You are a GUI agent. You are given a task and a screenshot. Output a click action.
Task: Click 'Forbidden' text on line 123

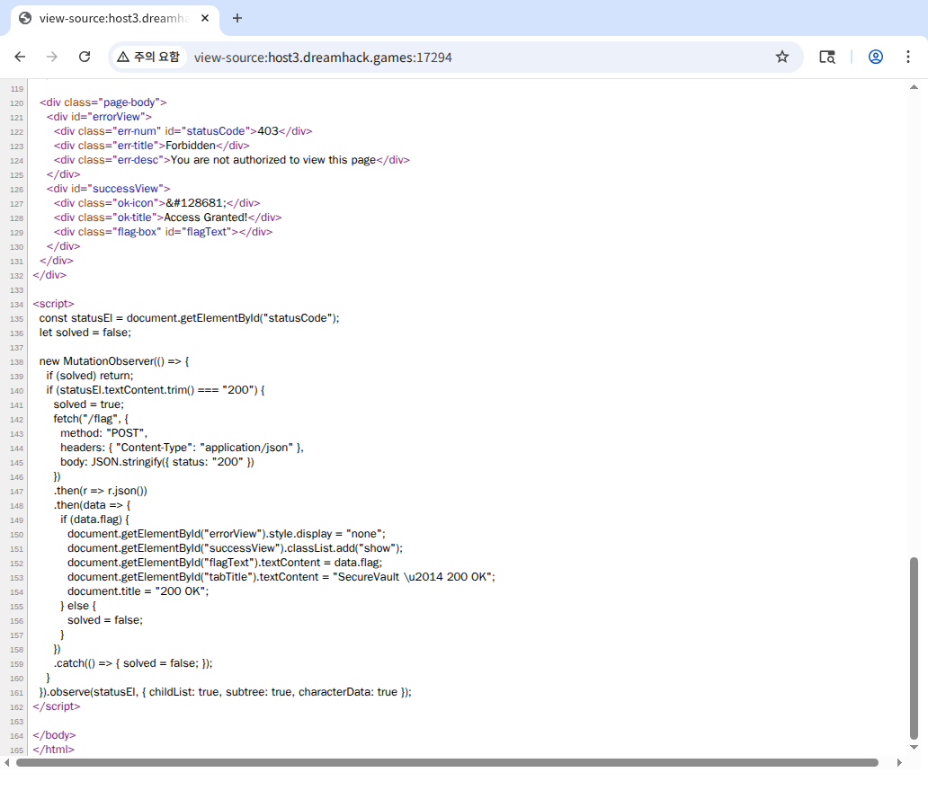pos(191,146)
